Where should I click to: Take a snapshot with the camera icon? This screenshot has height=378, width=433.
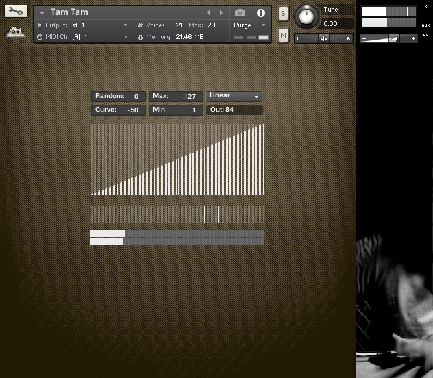point(240,13)
